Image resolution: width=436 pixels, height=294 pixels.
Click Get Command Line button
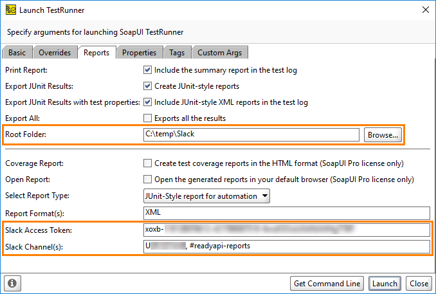(327, 284)
